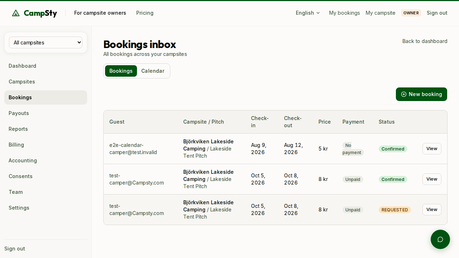459x258 pixels.
Task: Select the Bookings tab
Action: pyautogui.click(x=121, y=71)
